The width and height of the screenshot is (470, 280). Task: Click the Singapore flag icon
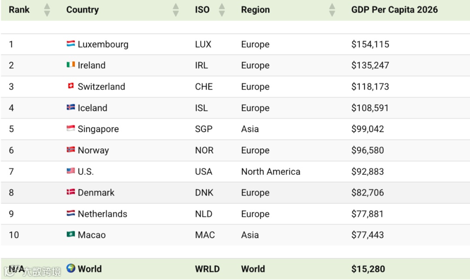70,128
